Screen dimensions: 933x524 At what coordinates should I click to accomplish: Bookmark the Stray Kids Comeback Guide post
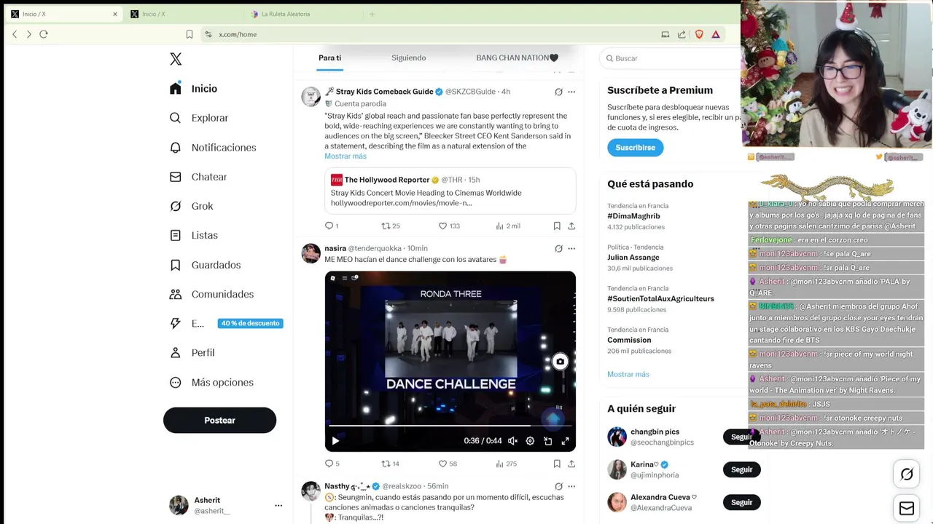[557, 226]
